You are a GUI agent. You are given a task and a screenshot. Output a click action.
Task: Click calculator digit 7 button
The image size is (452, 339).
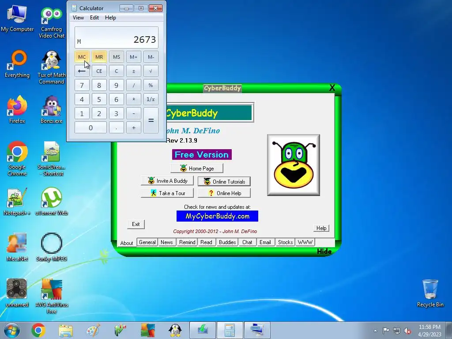(82, 85)
